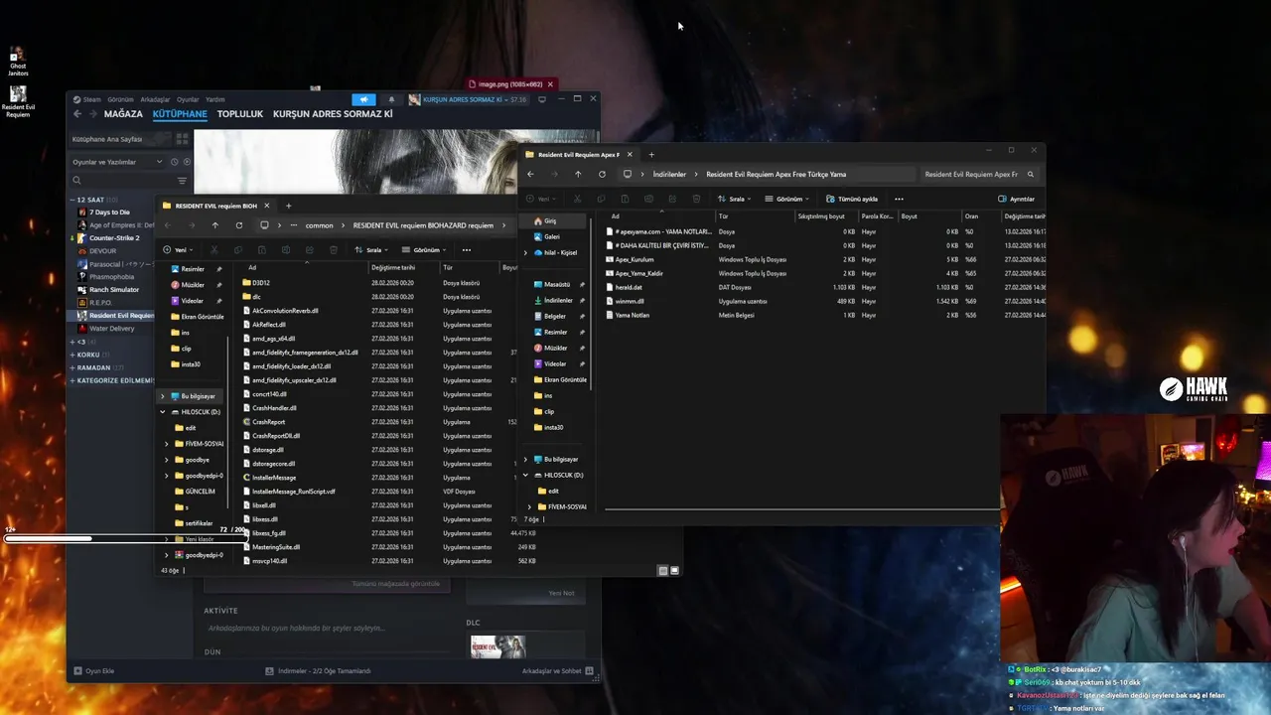Switch RESIDENT EVIL Explorer to large thumbnails view
This screenshot has width=1271, height=715.
[x=674, y=571]
